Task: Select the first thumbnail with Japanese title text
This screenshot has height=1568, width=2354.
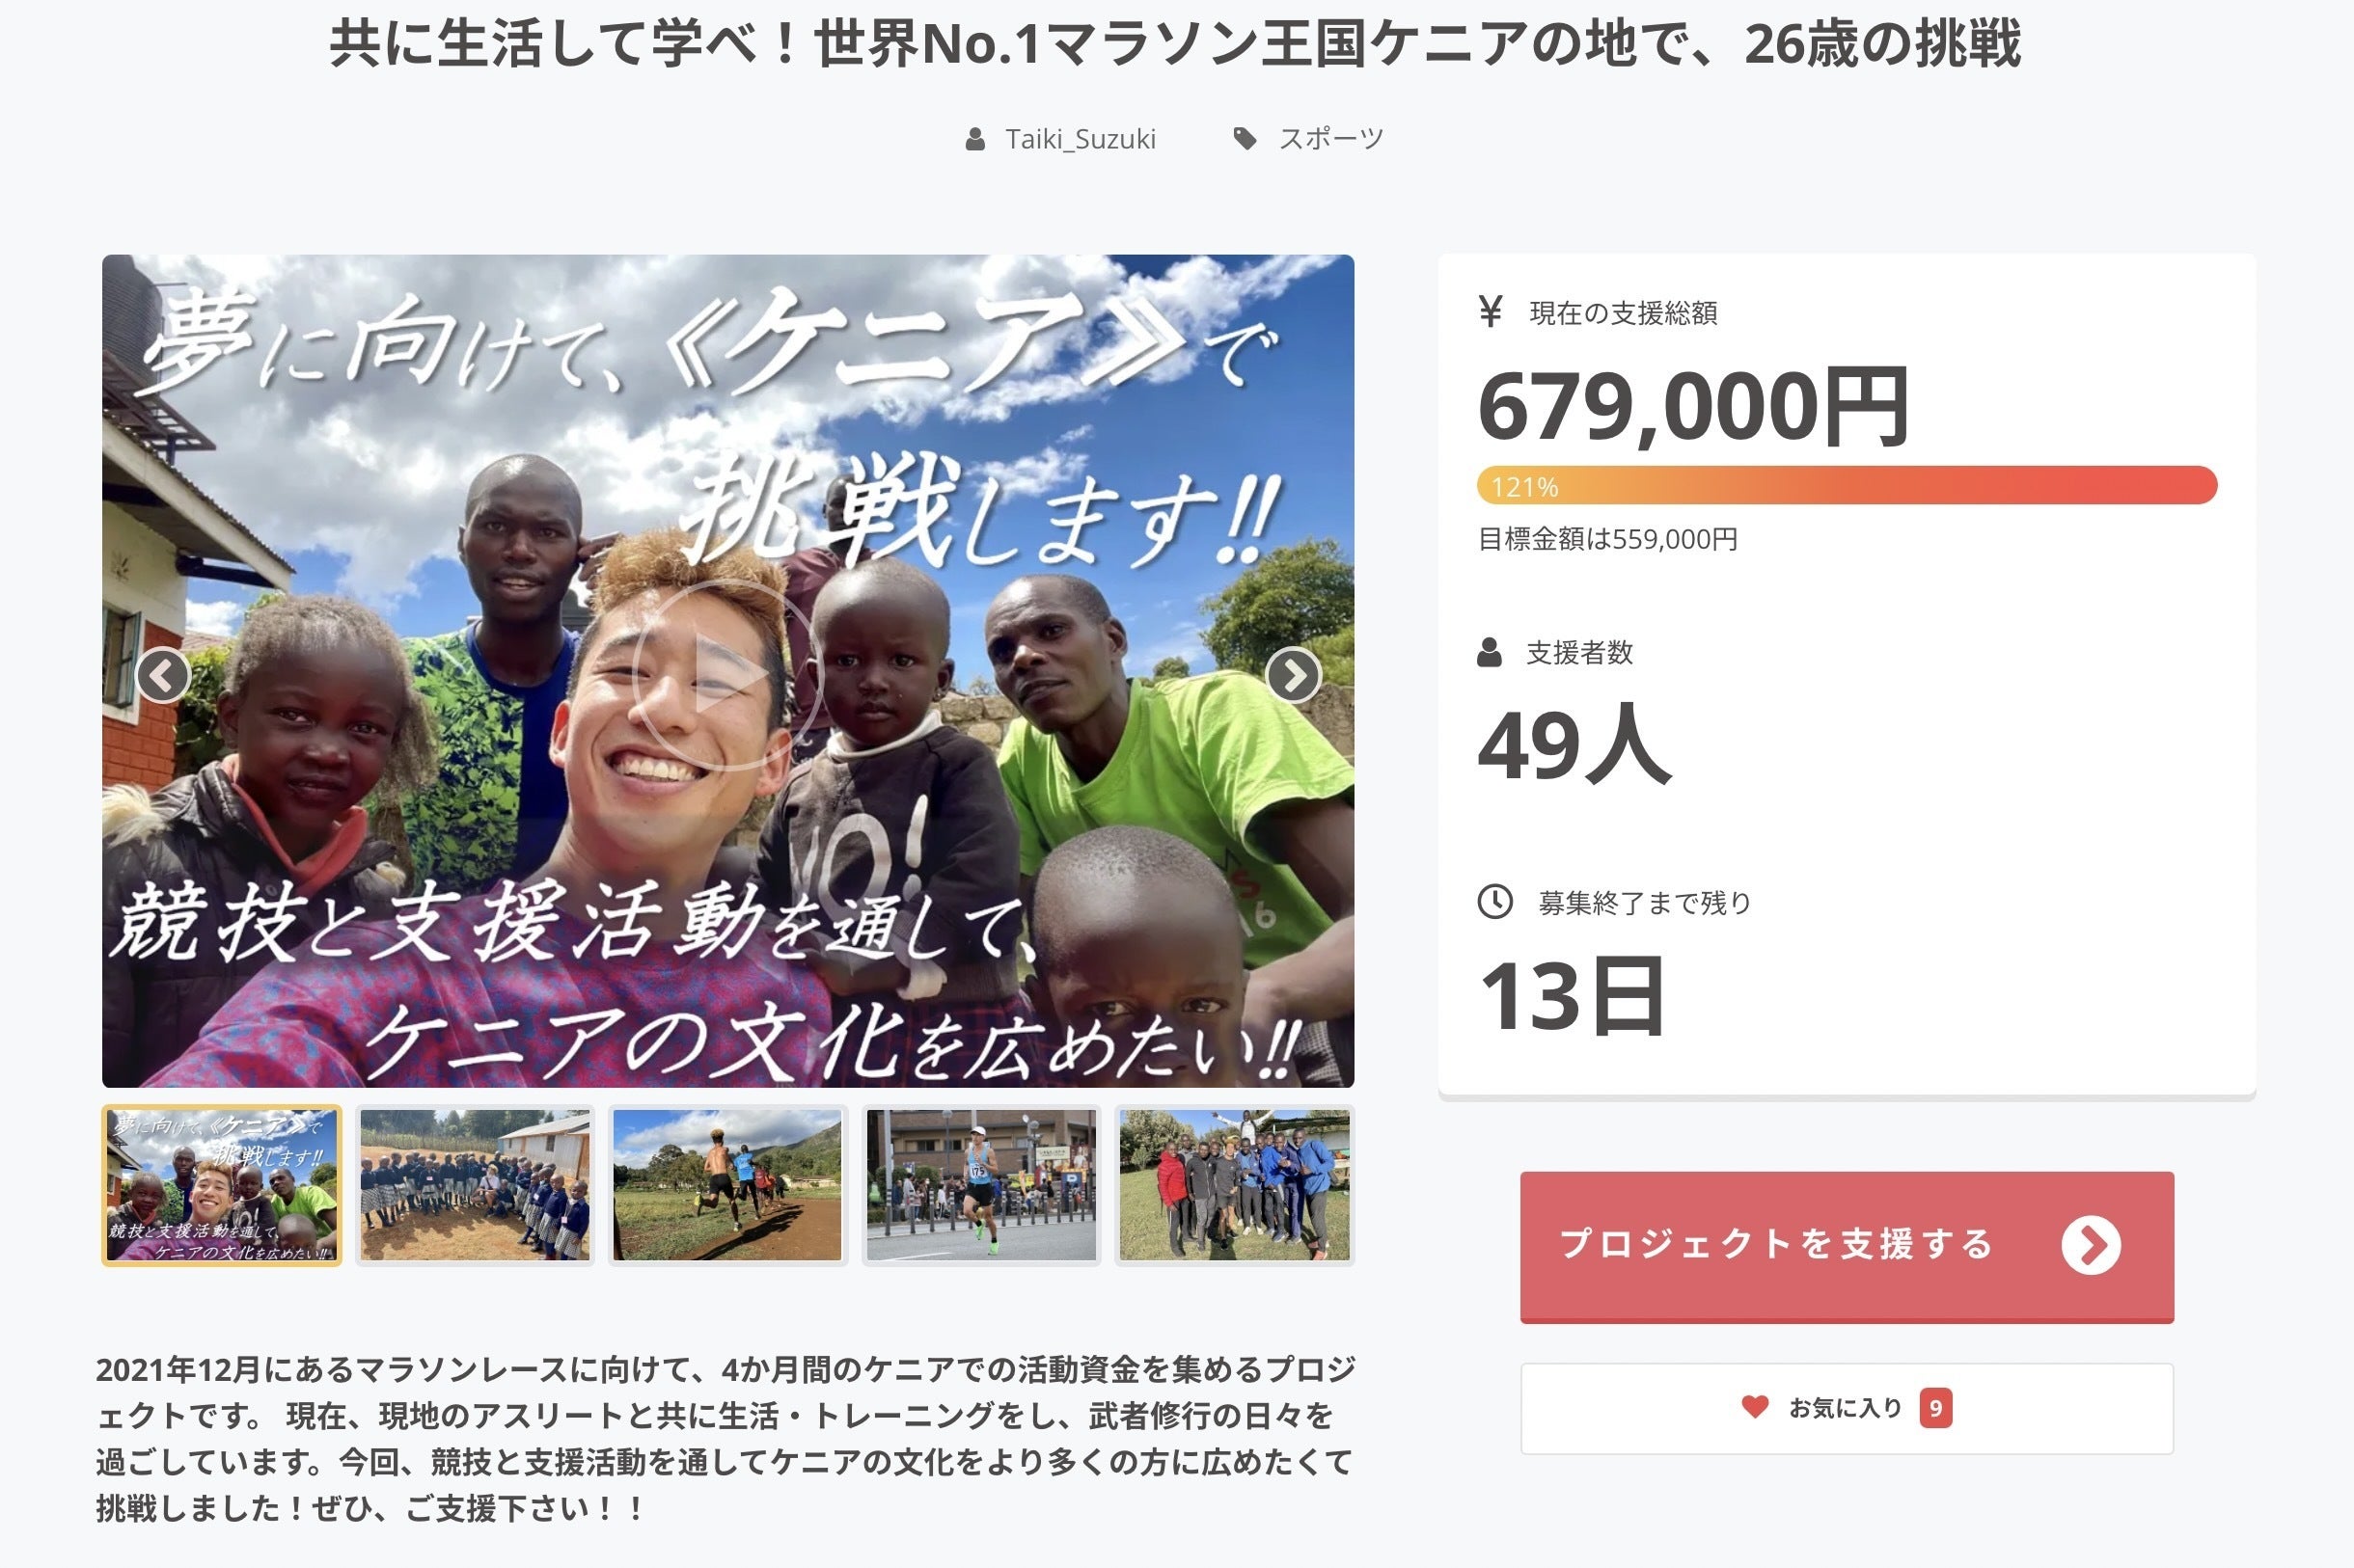Action: click(x=222, y=1185)
